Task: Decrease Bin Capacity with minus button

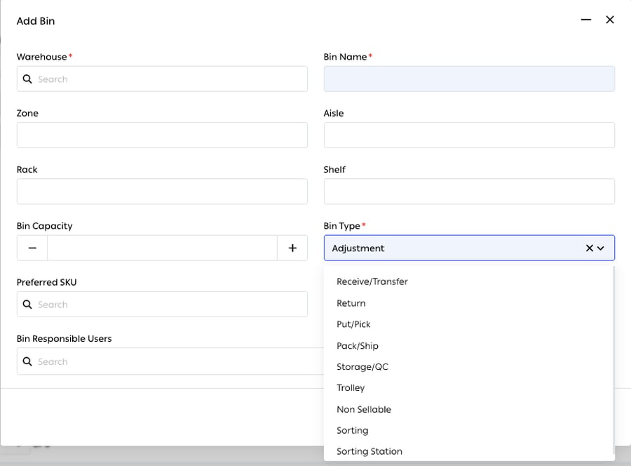Action: 32,248
